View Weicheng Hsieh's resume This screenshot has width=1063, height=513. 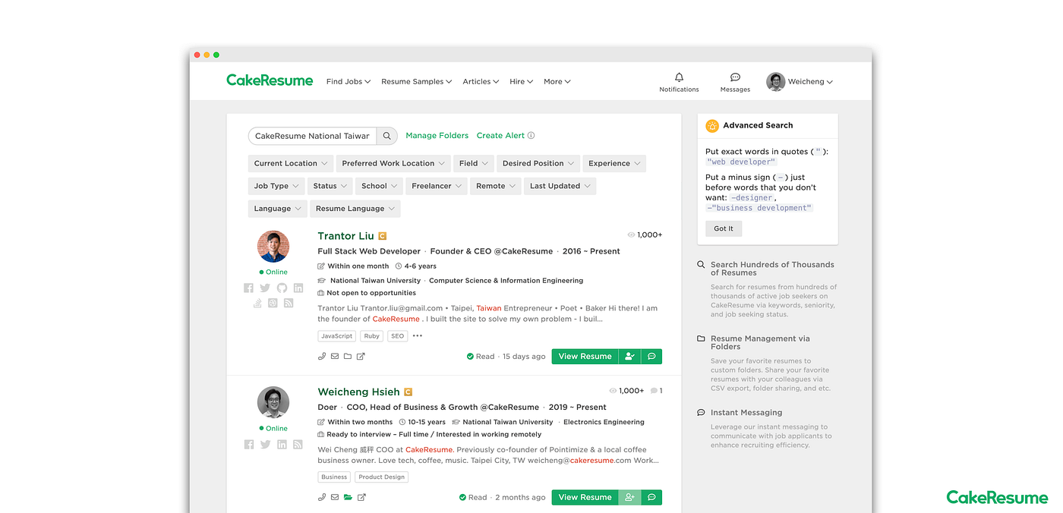point(585,498)
